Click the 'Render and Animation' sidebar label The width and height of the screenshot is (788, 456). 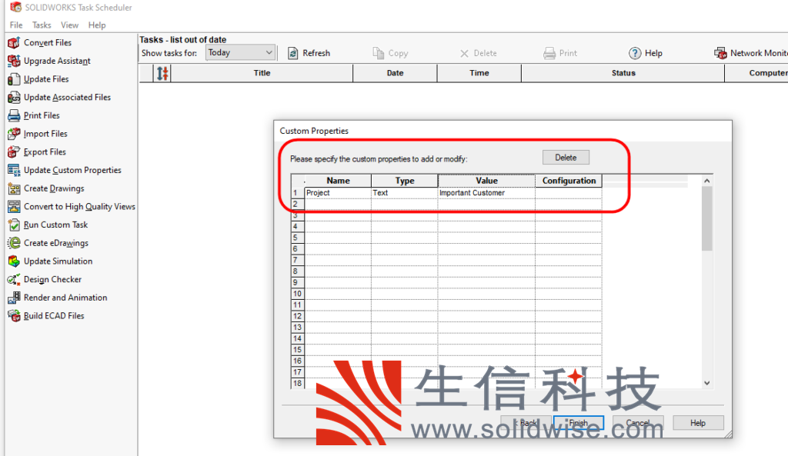tap(65, 298)
